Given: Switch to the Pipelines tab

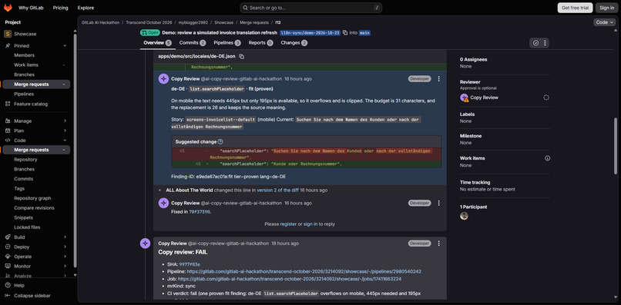Looking at the screenshot, I should [x=227, y=43].
